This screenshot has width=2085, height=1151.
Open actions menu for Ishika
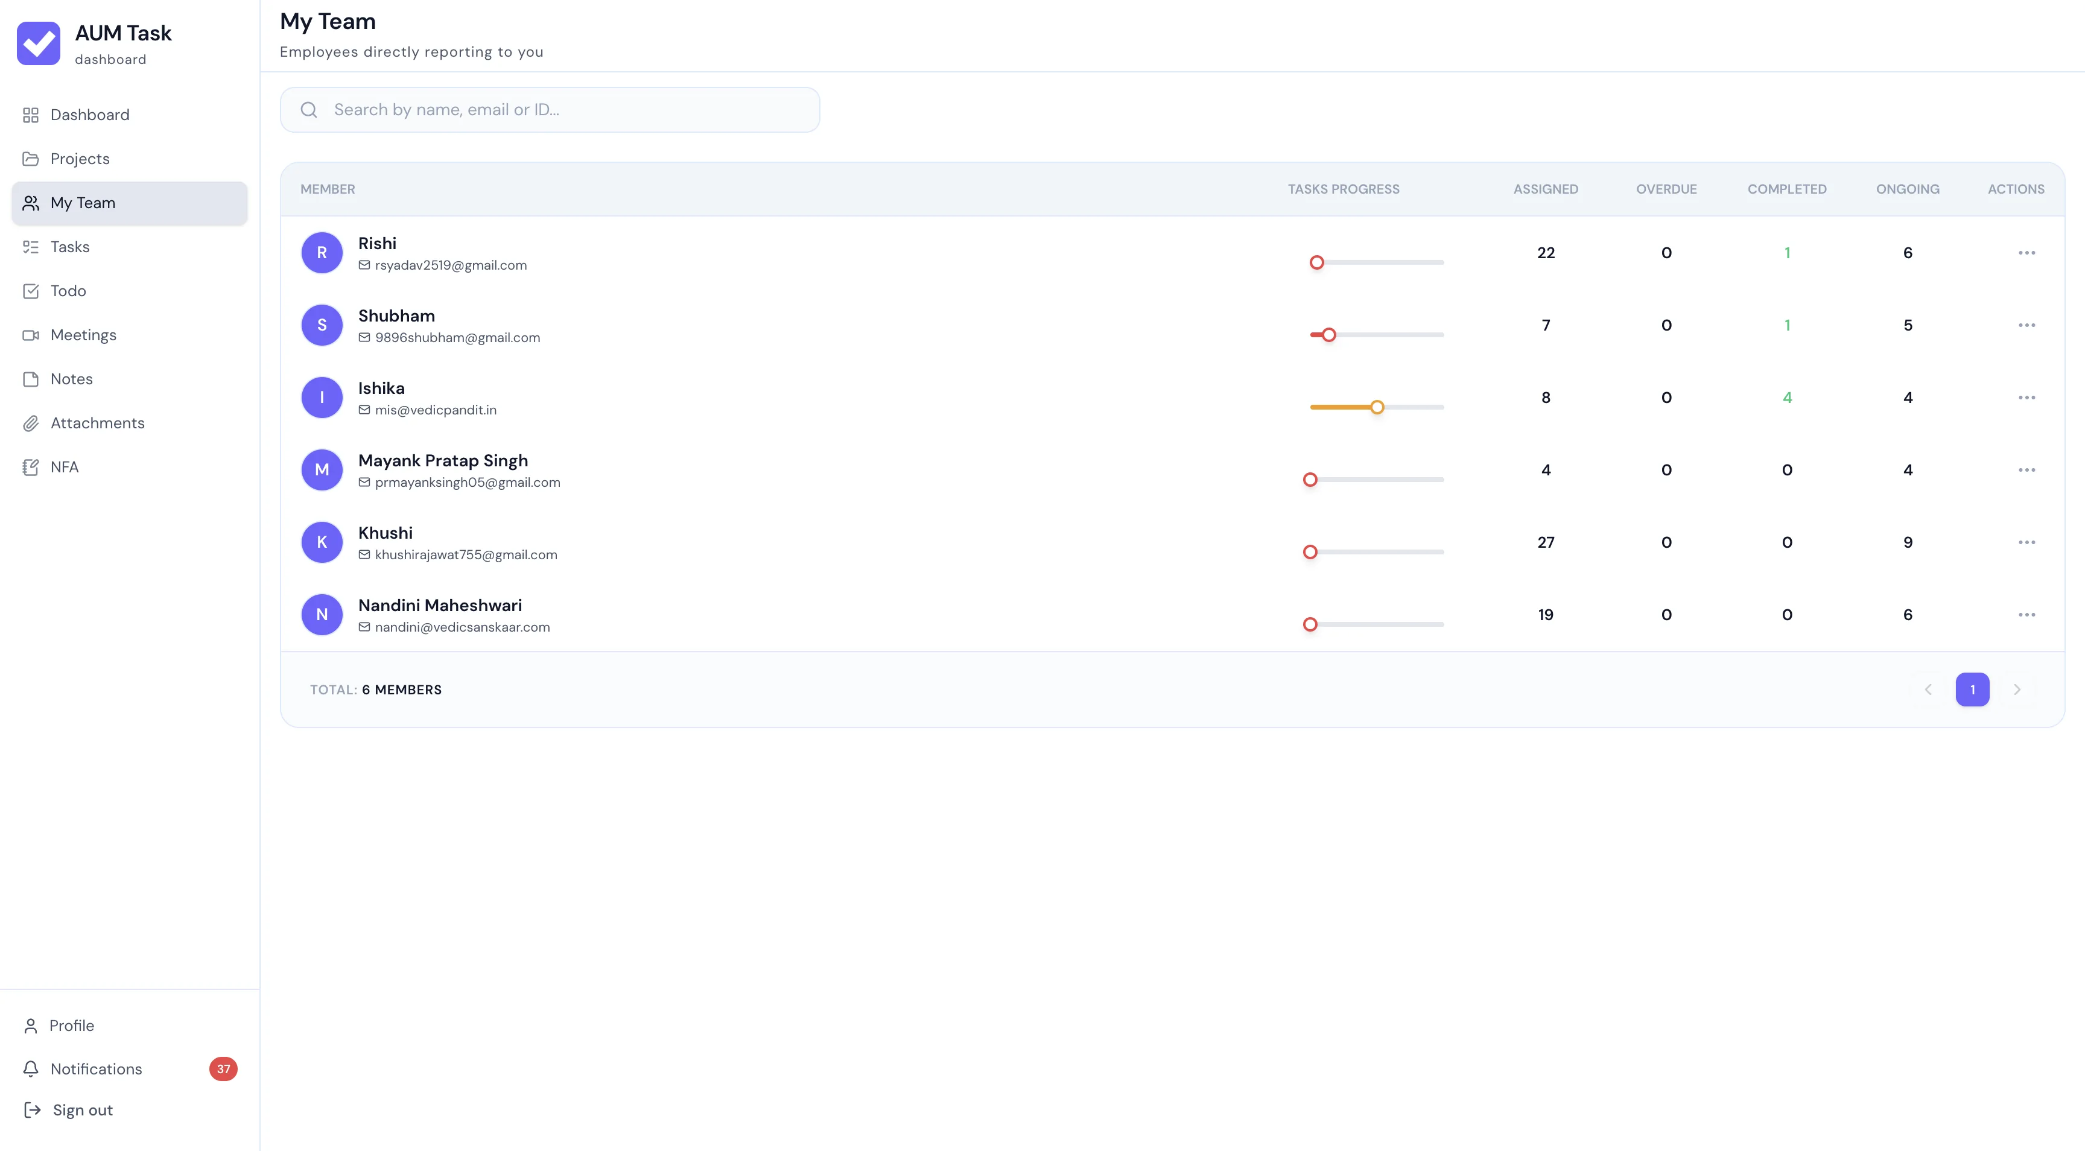point(2026,398)
